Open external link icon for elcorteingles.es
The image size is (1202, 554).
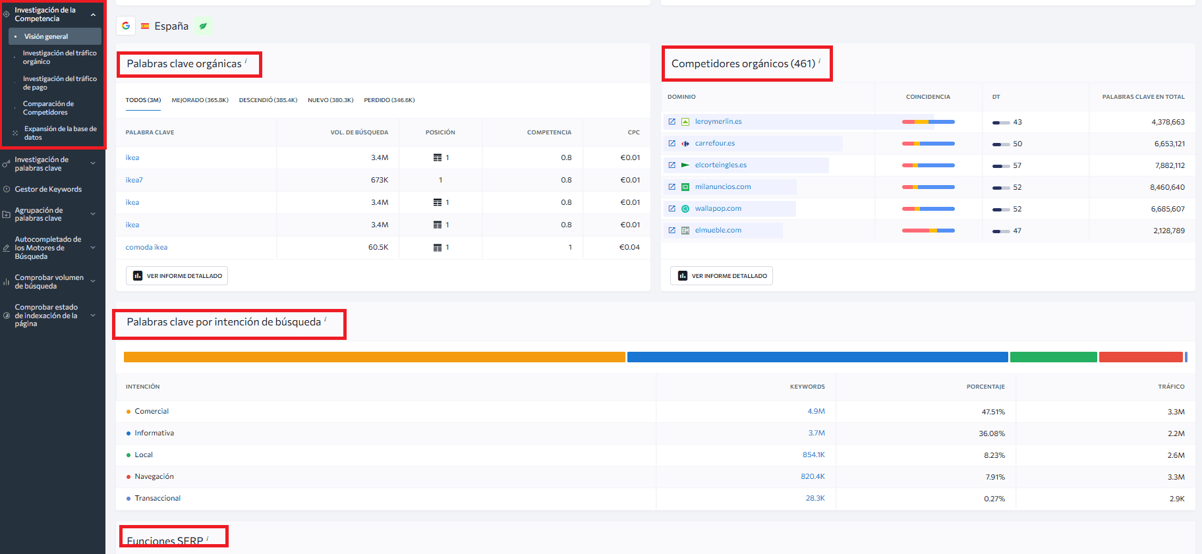click(672, 165)
